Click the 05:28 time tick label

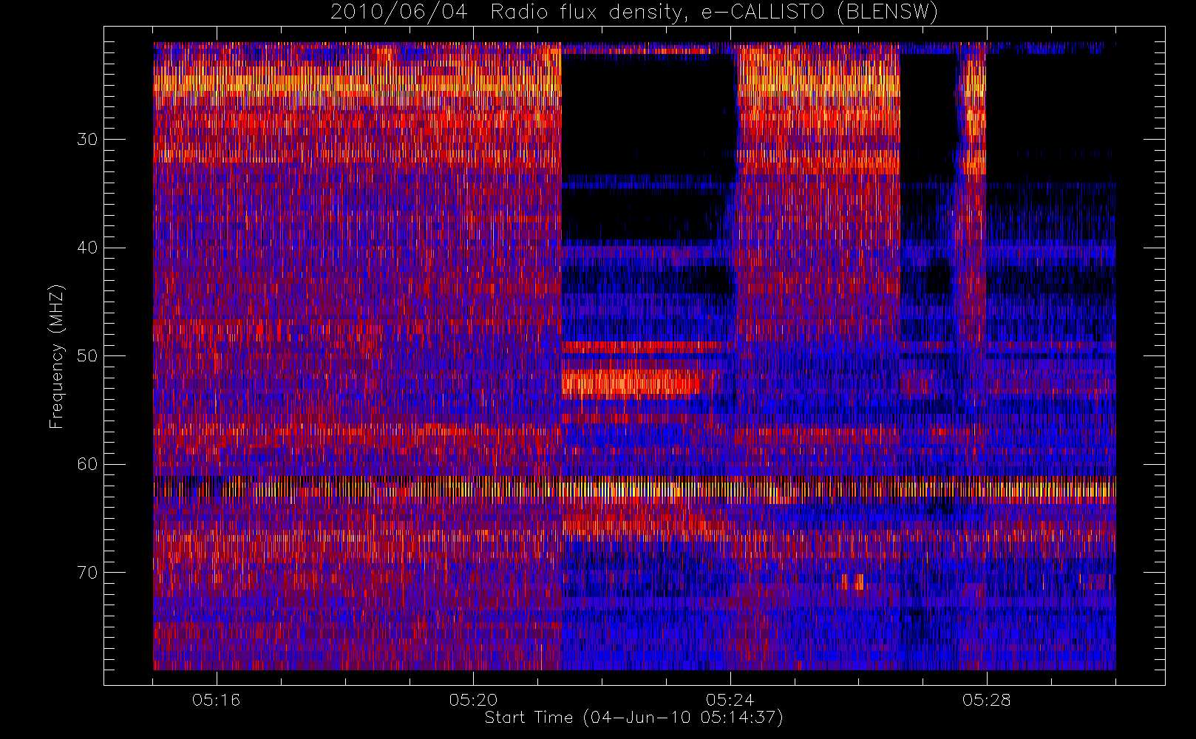pos(986,699)
